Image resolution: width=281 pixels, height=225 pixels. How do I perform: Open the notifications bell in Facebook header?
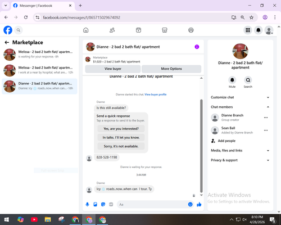(259, 30)
